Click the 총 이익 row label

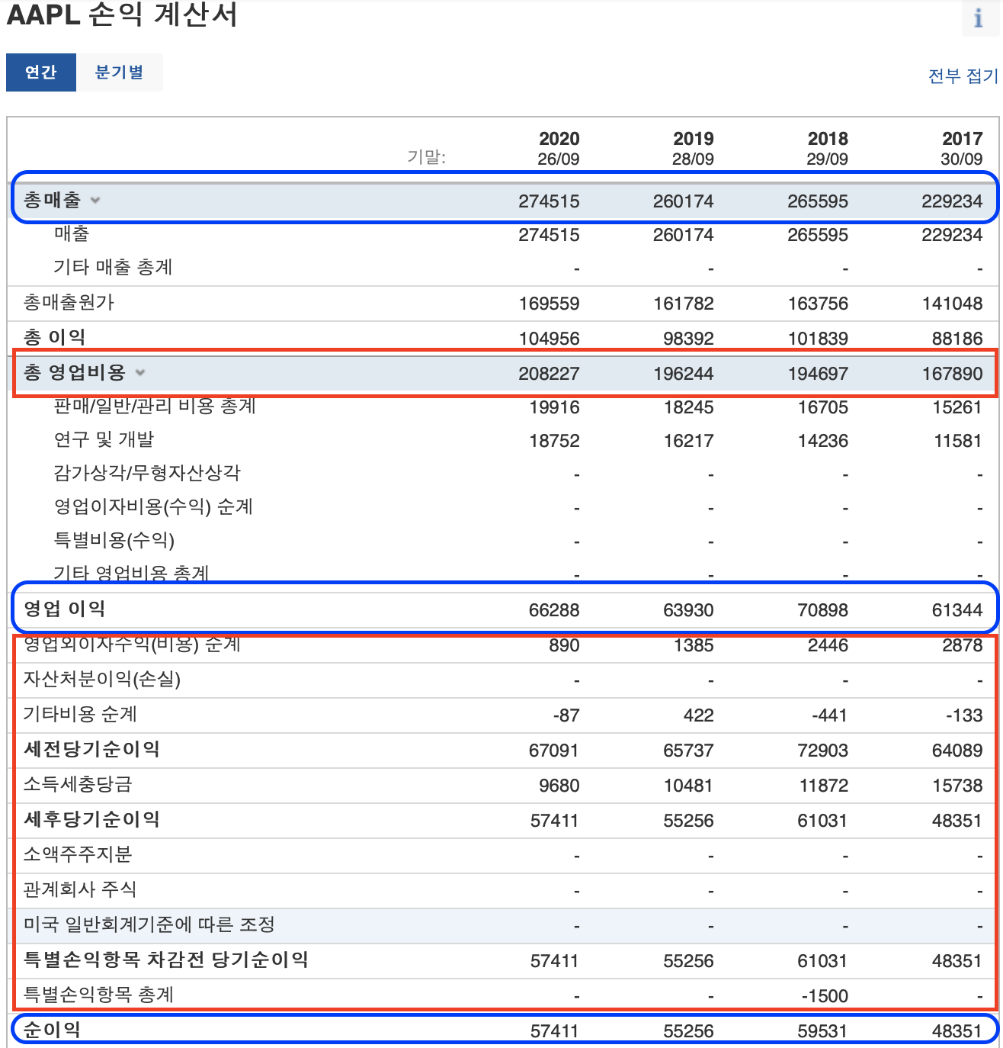[54, 337]
